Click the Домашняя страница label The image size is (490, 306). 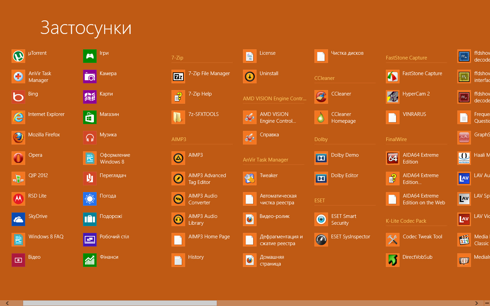pyautogui.click(x=272, y=260)
